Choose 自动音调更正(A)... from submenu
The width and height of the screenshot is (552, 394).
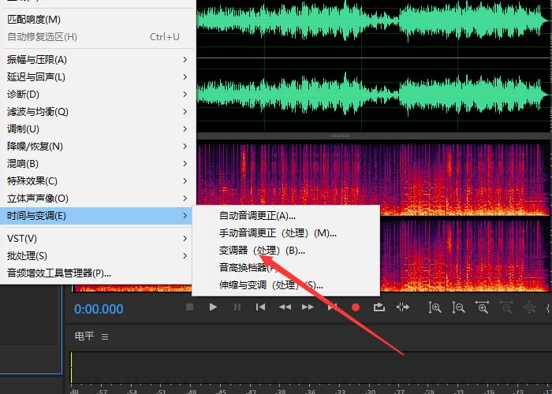[x=257, y=216]
